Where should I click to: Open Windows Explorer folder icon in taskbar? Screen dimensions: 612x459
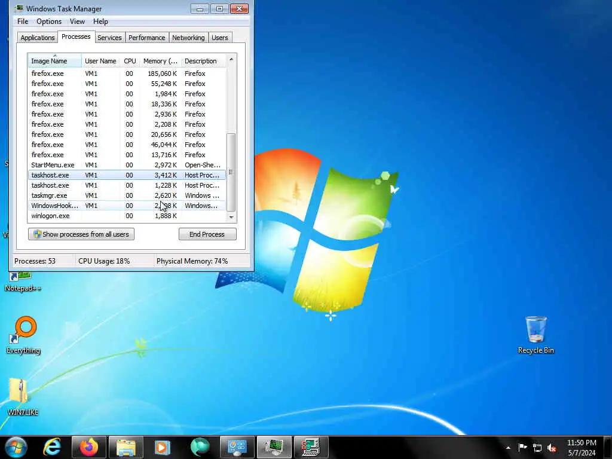pyautogui.click(x=126, y=447)
